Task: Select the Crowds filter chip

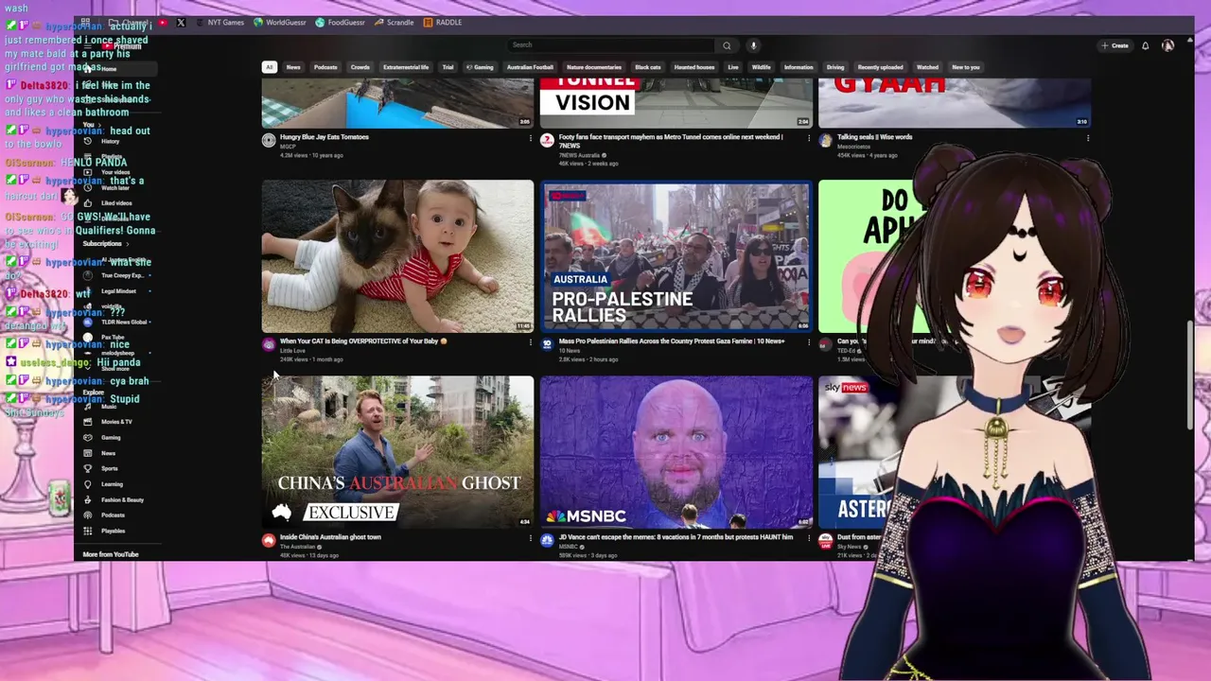Action: click(360, 67)
